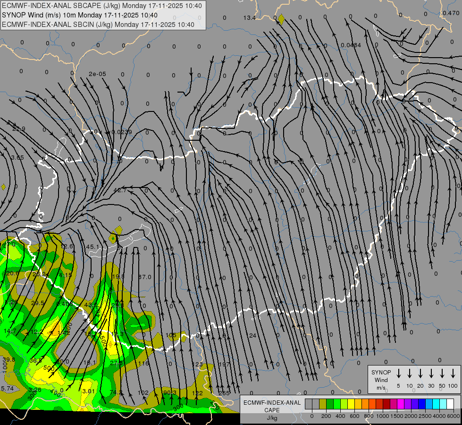Click the 5 m/s wind arrow in the legend
The width and height of the screenshot is (462, 425).
click(398, 374)
